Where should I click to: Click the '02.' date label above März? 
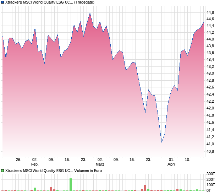point(100,160)
